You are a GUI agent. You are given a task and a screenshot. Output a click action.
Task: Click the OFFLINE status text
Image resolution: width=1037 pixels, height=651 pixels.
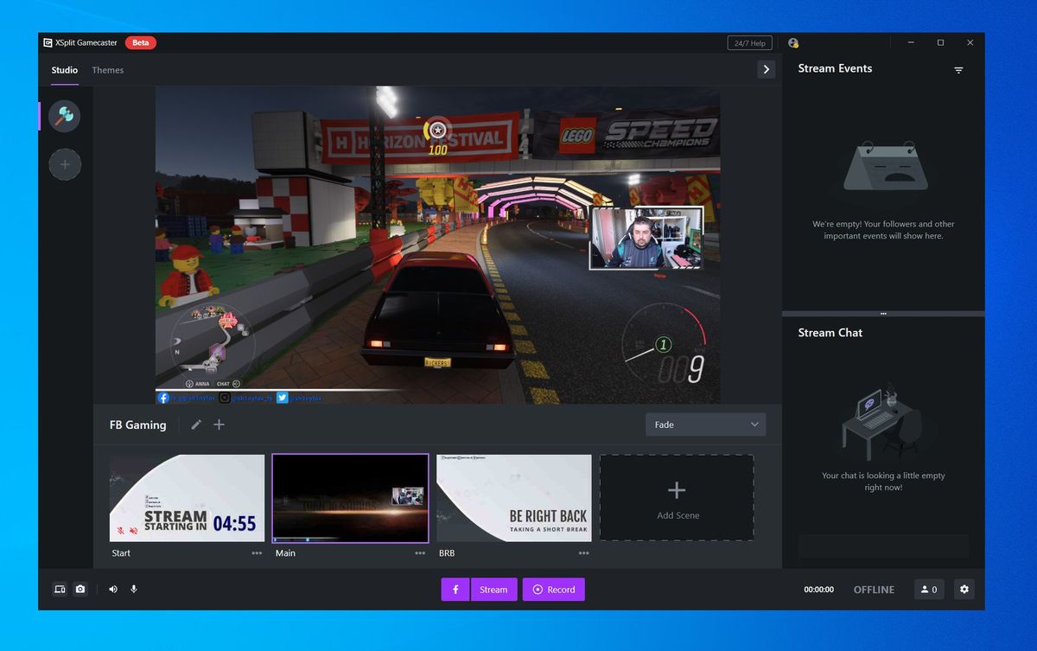[x=874, y=590]
